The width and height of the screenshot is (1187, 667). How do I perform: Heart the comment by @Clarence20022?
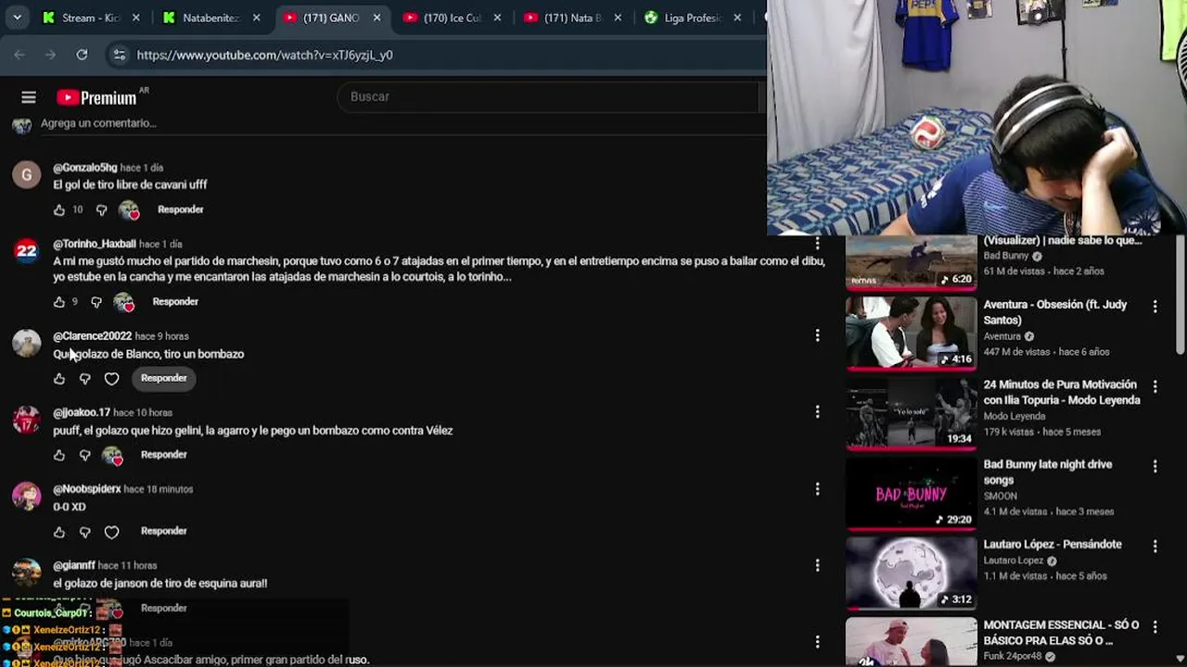click(111, 379)
